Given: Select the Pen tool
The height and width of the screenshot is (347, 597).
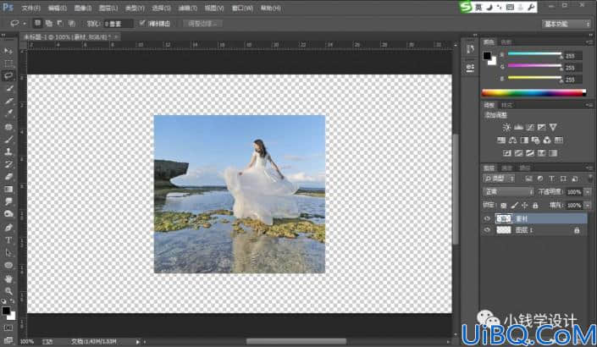Looking at the screenshot, I should pos(8,228).
